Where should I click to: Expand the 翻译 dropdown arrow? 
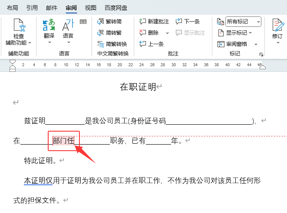point(49,42)
